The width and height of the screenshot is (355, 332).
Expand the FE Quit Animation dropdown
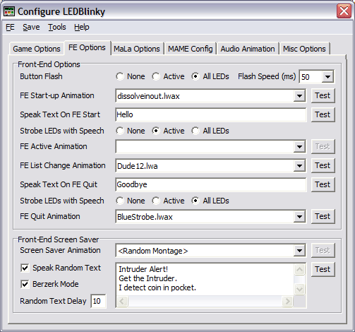299,217
